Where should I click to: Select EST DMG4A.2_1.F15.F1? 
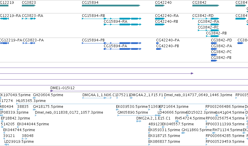click(x=147, y=95)
